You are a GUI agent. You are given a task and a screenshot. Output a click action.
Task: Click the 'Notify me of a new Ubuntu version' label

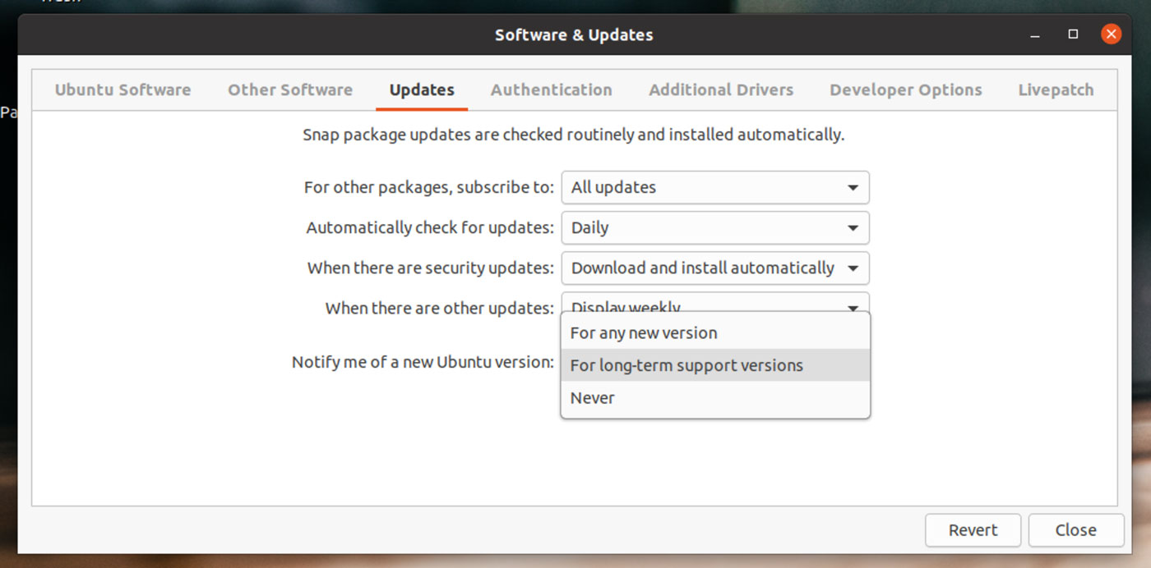click(x=423, y=362)
